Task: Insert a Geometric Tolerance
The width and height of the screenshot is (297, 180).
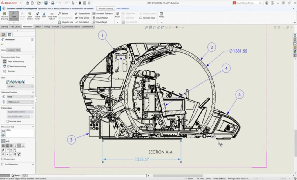Action: [102, 13]
